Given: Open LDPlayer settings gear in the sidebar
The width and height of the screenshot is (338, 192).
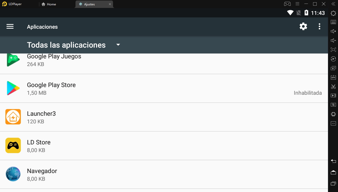Looking at the screenshot, I should [x=333, y=13].
